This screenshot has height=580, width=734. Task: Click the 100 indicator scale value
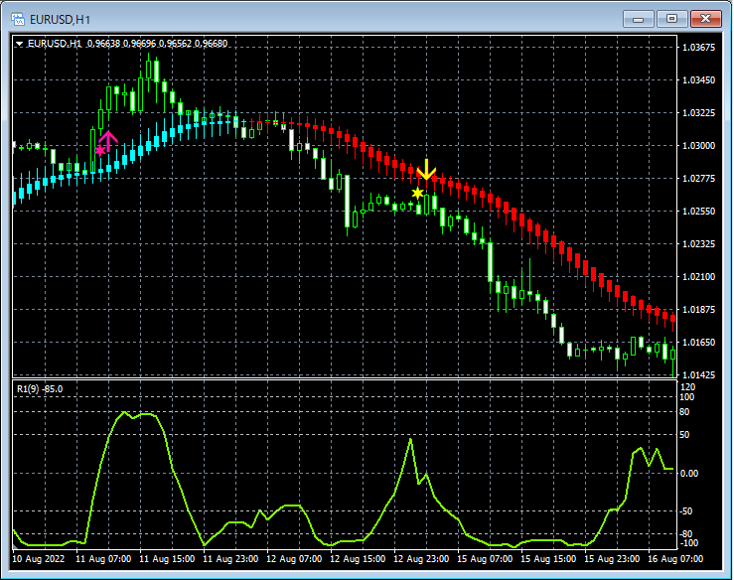coord(687,397)
